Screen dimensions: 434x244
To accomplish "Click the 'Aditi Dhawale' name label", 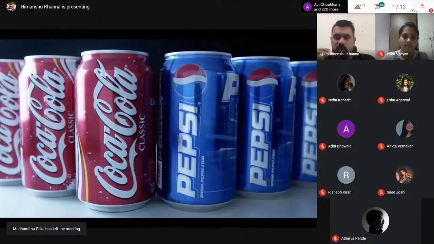I will [x=340, y=146].
